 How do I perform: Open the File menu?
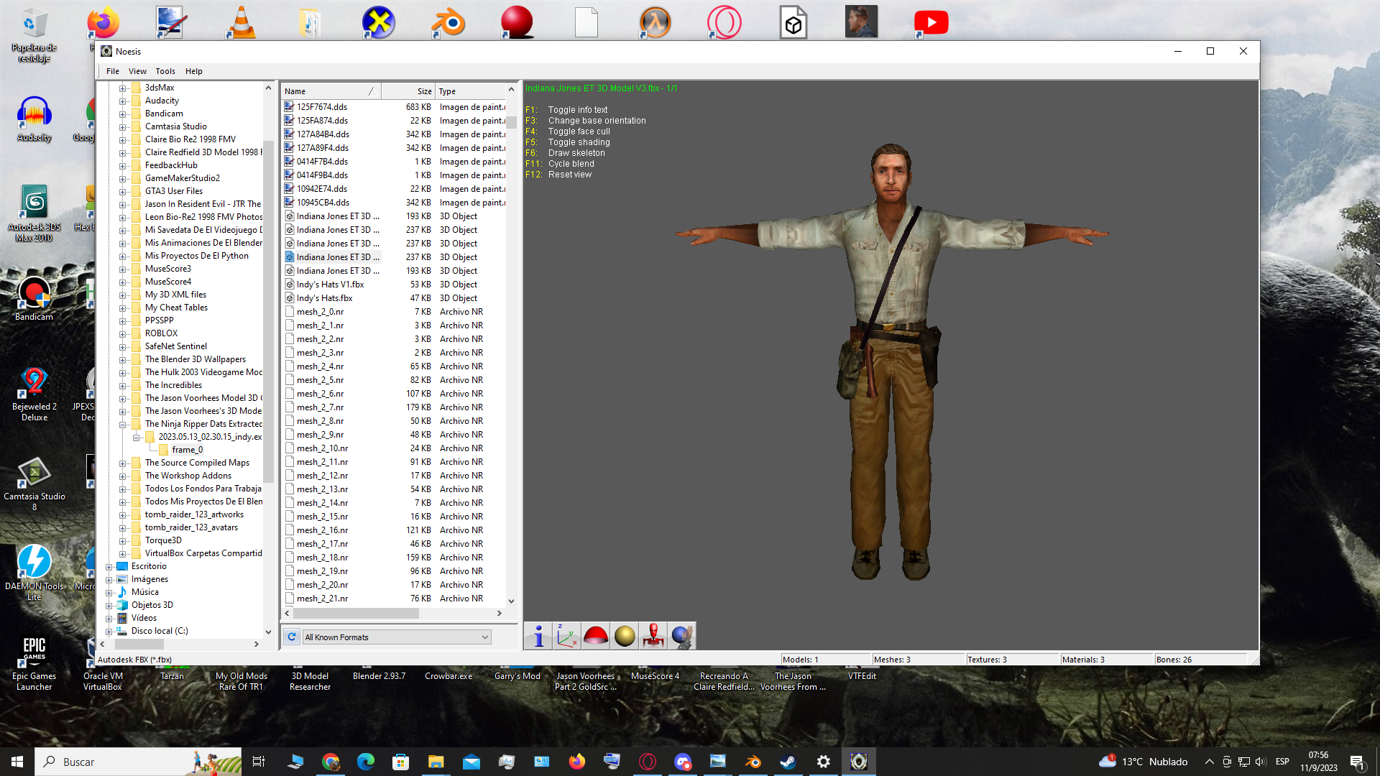[x=113, y=71]
